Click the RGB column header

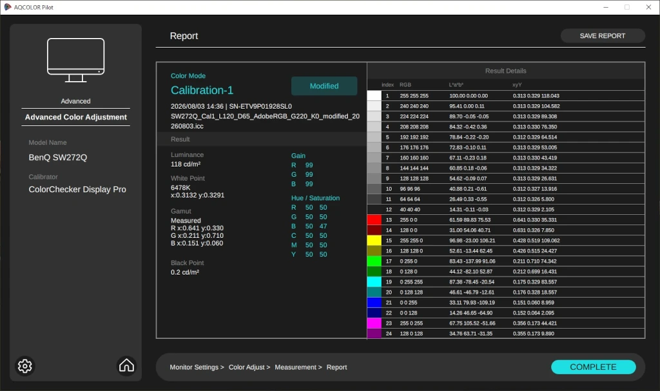(x=405, y=85)
